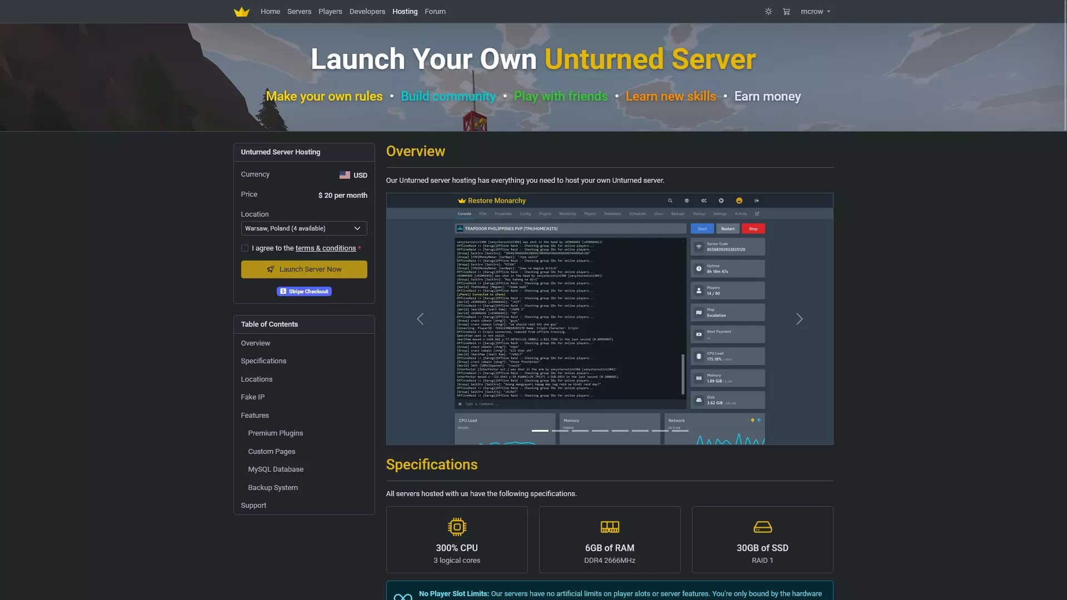Select the last carousel slide indicator

pyautogui.click(x=680, y=431)
